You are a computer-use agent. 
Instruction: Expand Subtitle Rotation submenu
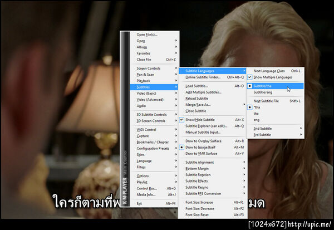click(212, 175)
